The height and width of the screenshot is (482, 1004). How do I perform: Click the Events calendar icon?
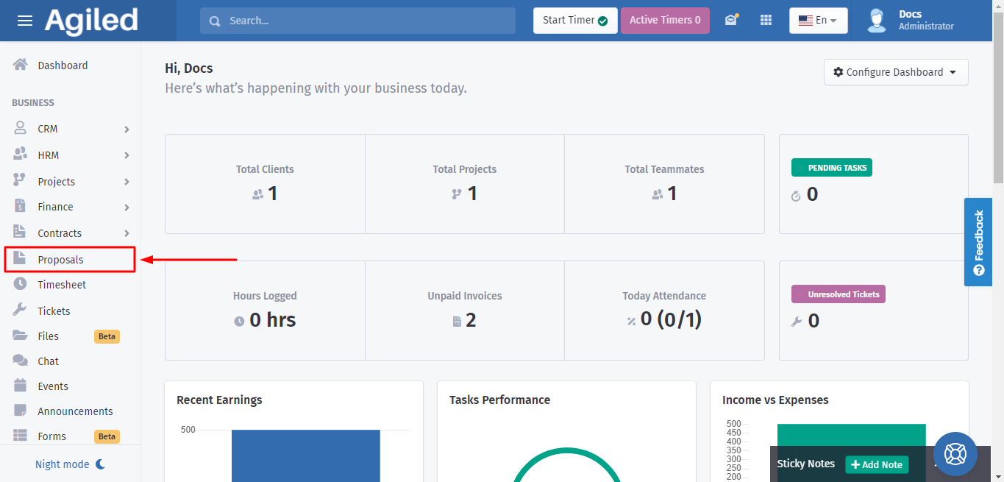(21, 385)
